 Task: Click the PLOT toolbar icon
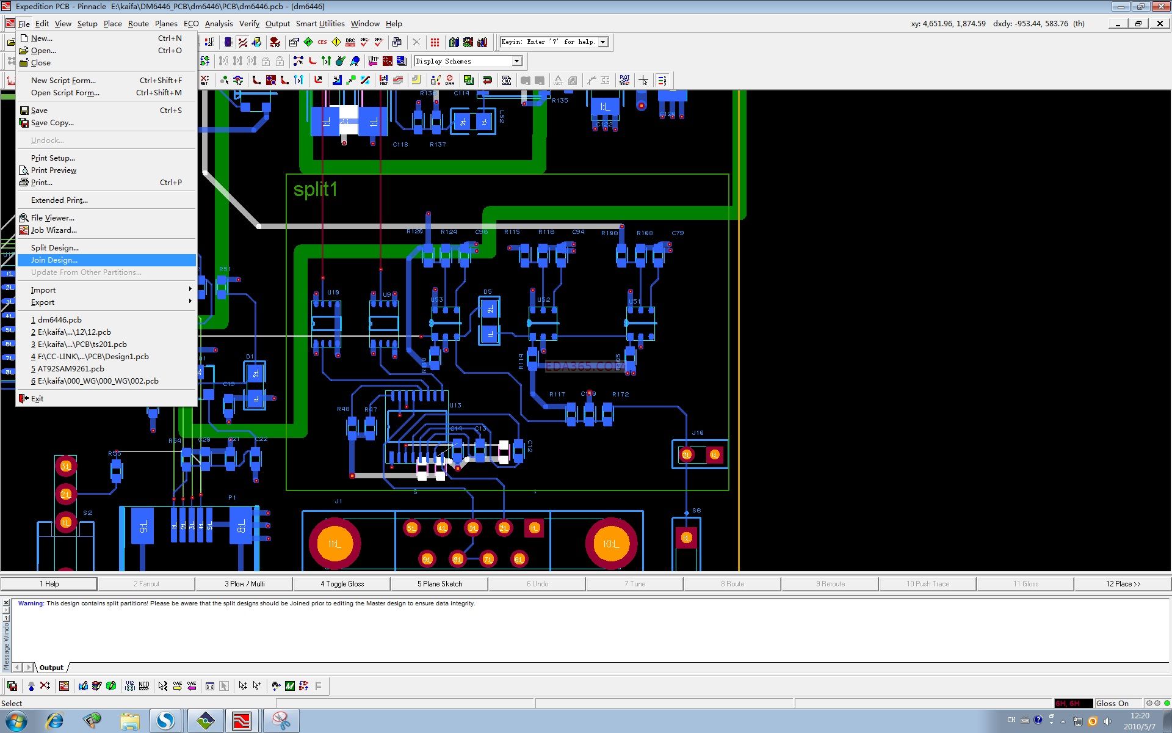coord(624,80)
